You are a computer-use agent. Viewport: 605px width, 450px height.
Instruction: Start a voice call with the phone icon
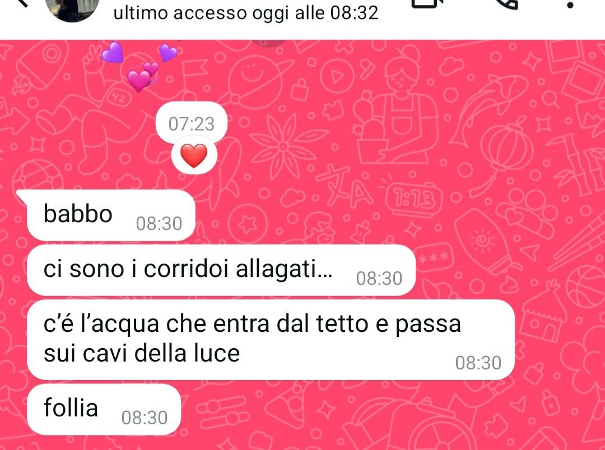tap(506, 3)
